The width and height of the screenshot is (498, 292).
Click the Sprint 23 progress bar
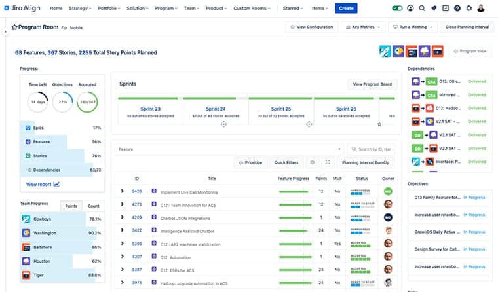click(150, 99)
